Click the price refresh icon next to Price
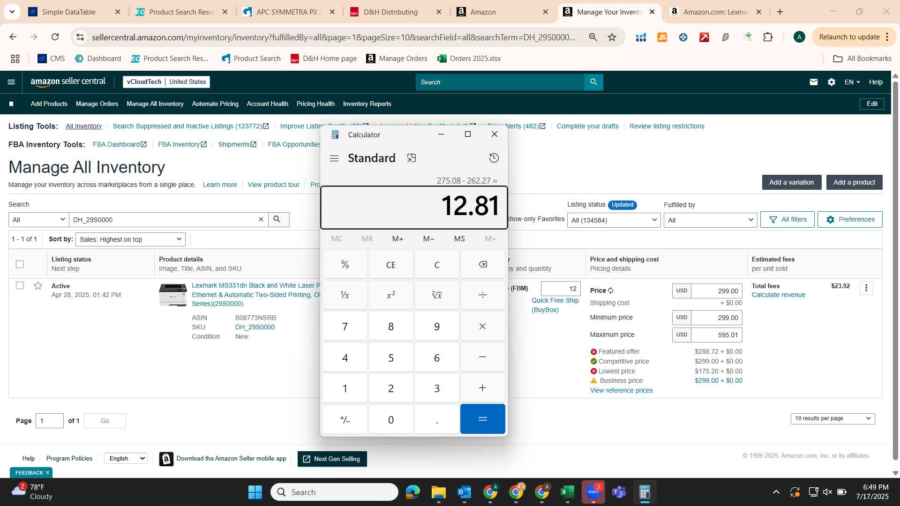This screenshot has width=900, height=506. [611, 290]
